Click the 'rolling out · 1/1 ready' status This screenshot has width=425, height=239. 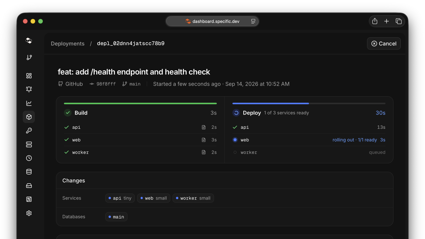[355, 140]
